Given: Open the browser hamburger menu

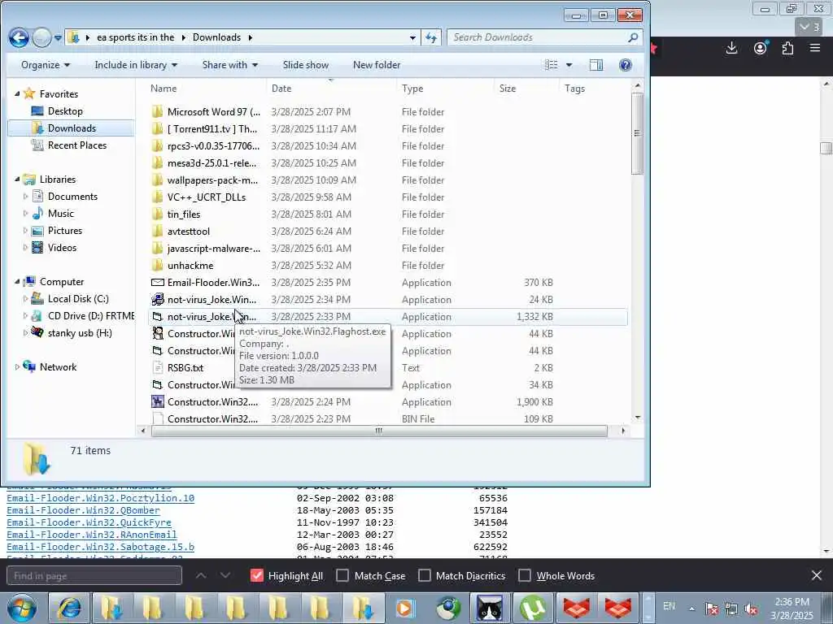Looking at the screenshot, I should coord(815,48).
